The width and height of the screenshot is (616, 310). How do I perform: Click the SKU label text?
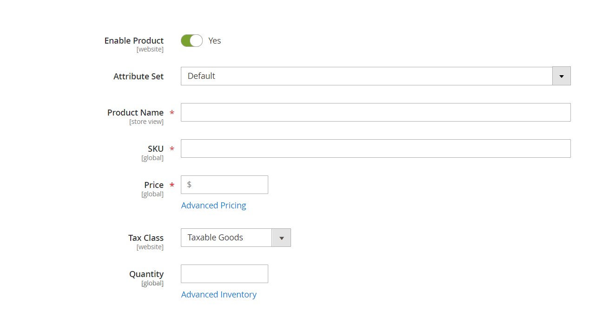(156, 149)
